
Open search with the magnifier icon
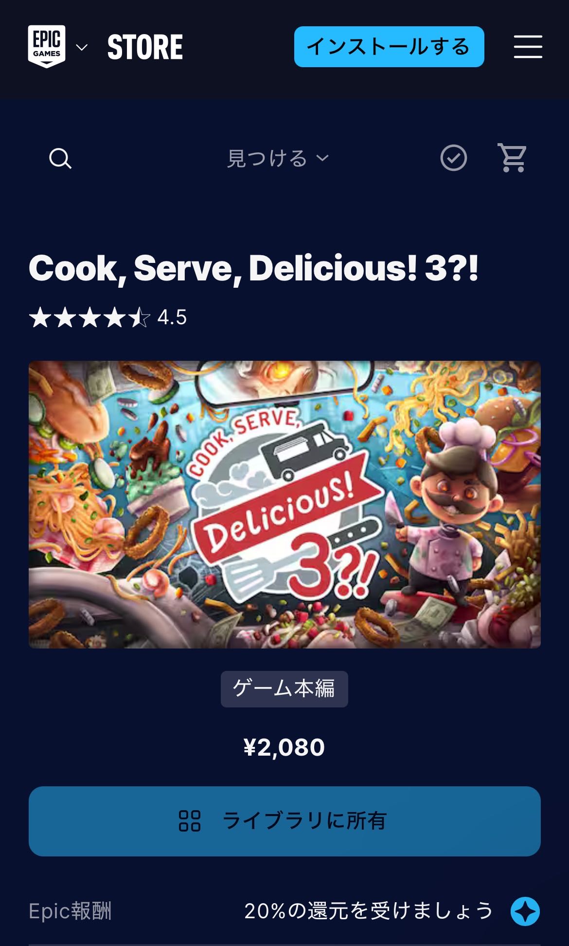coord(60,158)
